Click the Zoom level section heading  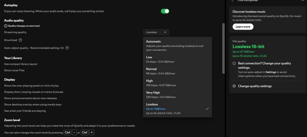coord(12,120)
